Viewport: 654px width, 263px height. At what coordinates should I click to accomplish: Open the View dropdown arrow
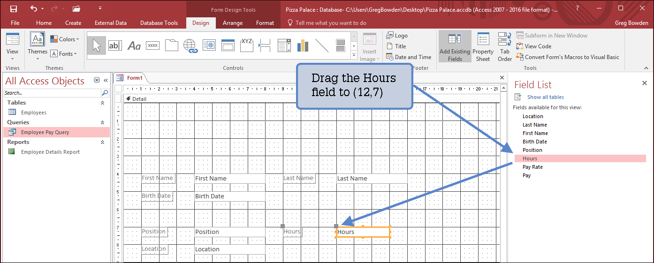(13, 59)
